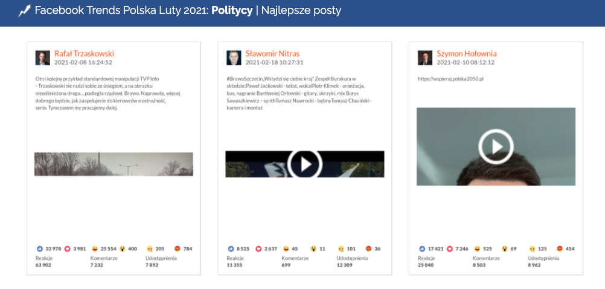The width and height of the screenshot is (605, 289).
Task: Click the trend chart logo icon in header
Action: pos(24,11)
